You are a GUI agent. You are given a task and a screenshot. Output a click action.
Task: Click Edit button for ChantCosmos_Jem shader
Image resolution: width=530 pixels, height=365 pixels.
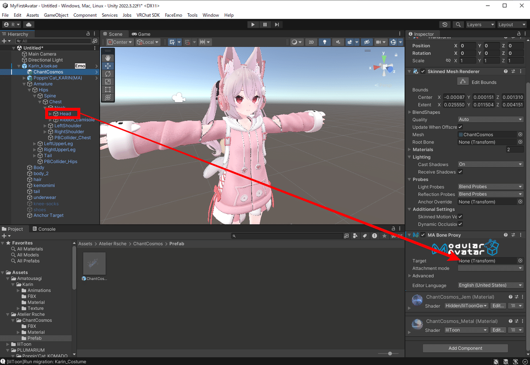pos(498,306)
